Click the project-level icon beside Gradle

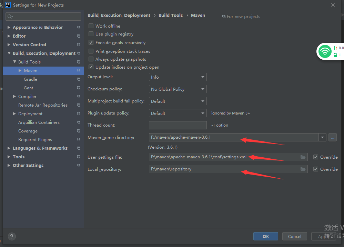pyautogui.click(x=79, y=79)
